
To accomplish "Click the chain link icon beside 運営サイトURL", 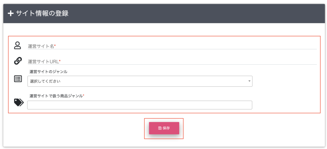I will tap(18, 61).
